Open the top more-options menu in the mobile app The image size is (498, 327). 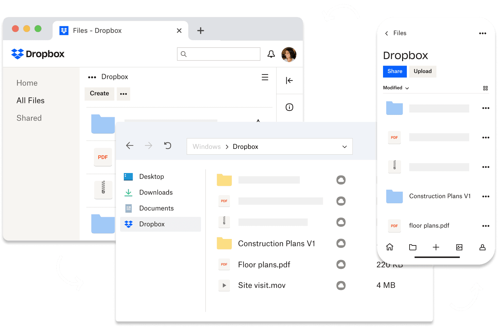[483, 33]
